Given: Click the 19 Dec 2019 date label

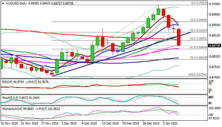Looking at the screenshot, I should pyautogui.click(x=131, y=124).
